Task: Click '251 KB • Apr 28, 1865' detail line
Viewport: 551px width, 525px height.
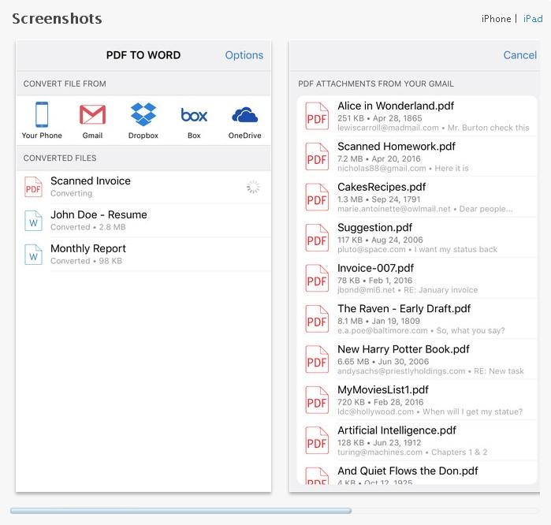Action: coord(379,118)
